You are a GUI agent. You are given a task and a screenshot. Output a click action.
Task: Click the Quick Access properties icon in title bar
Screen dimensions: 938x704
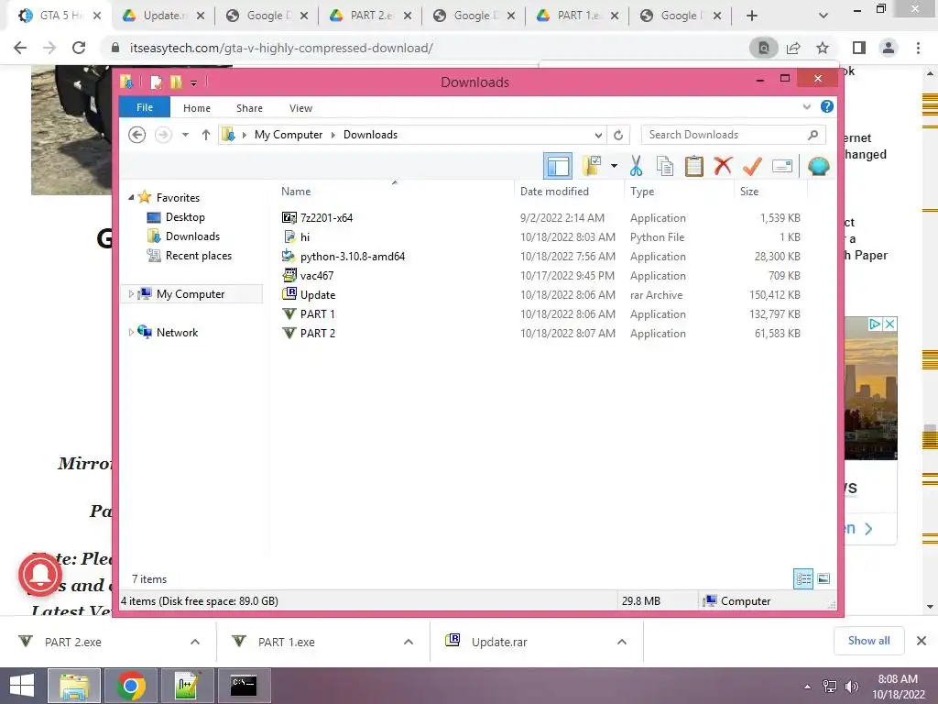pos(156,82)
